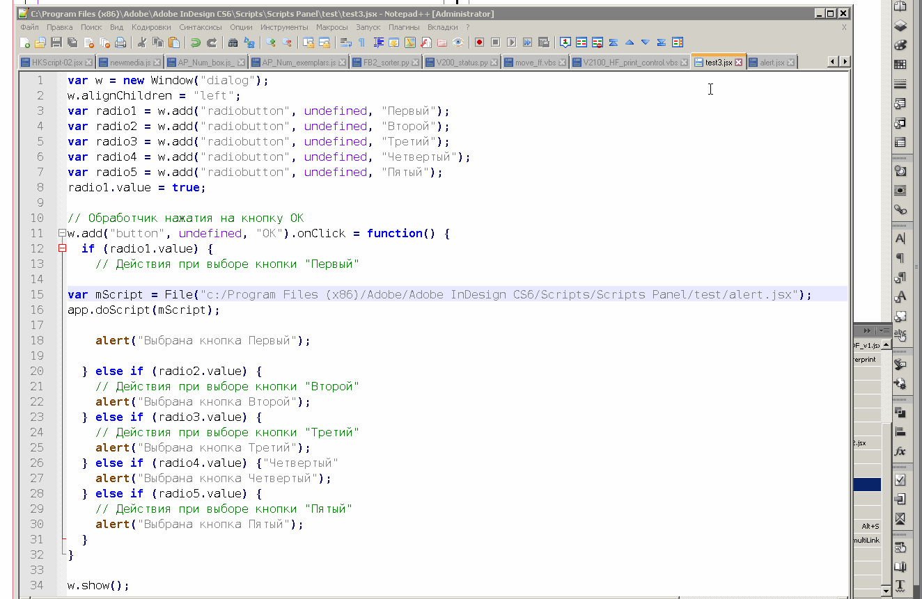Undo the last edit using the green arrow
The width and height of the screenshot is (922, 599).
[x=196, y=42]
